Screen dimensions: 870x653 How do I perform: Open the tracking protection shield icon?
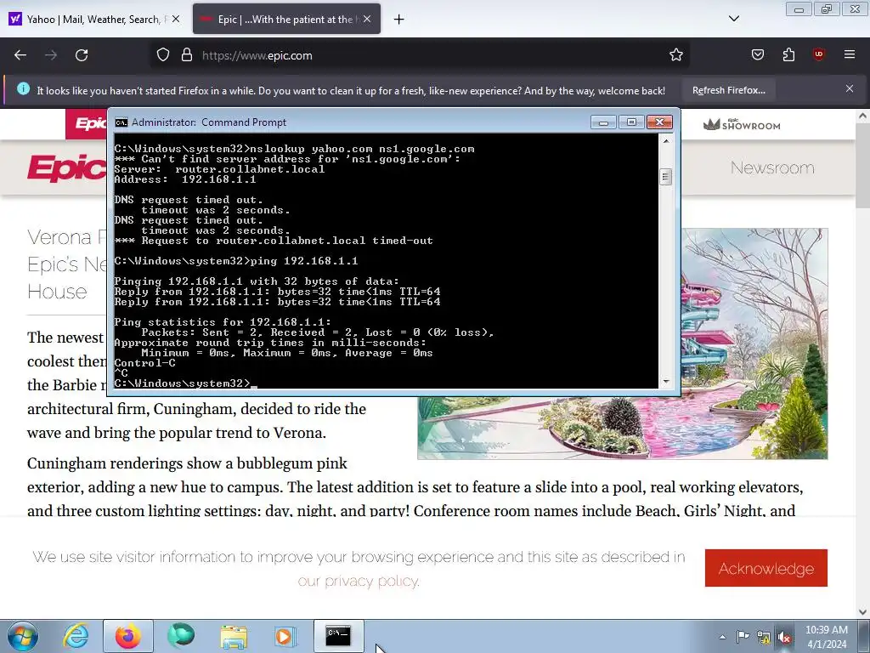pos(162,55)
